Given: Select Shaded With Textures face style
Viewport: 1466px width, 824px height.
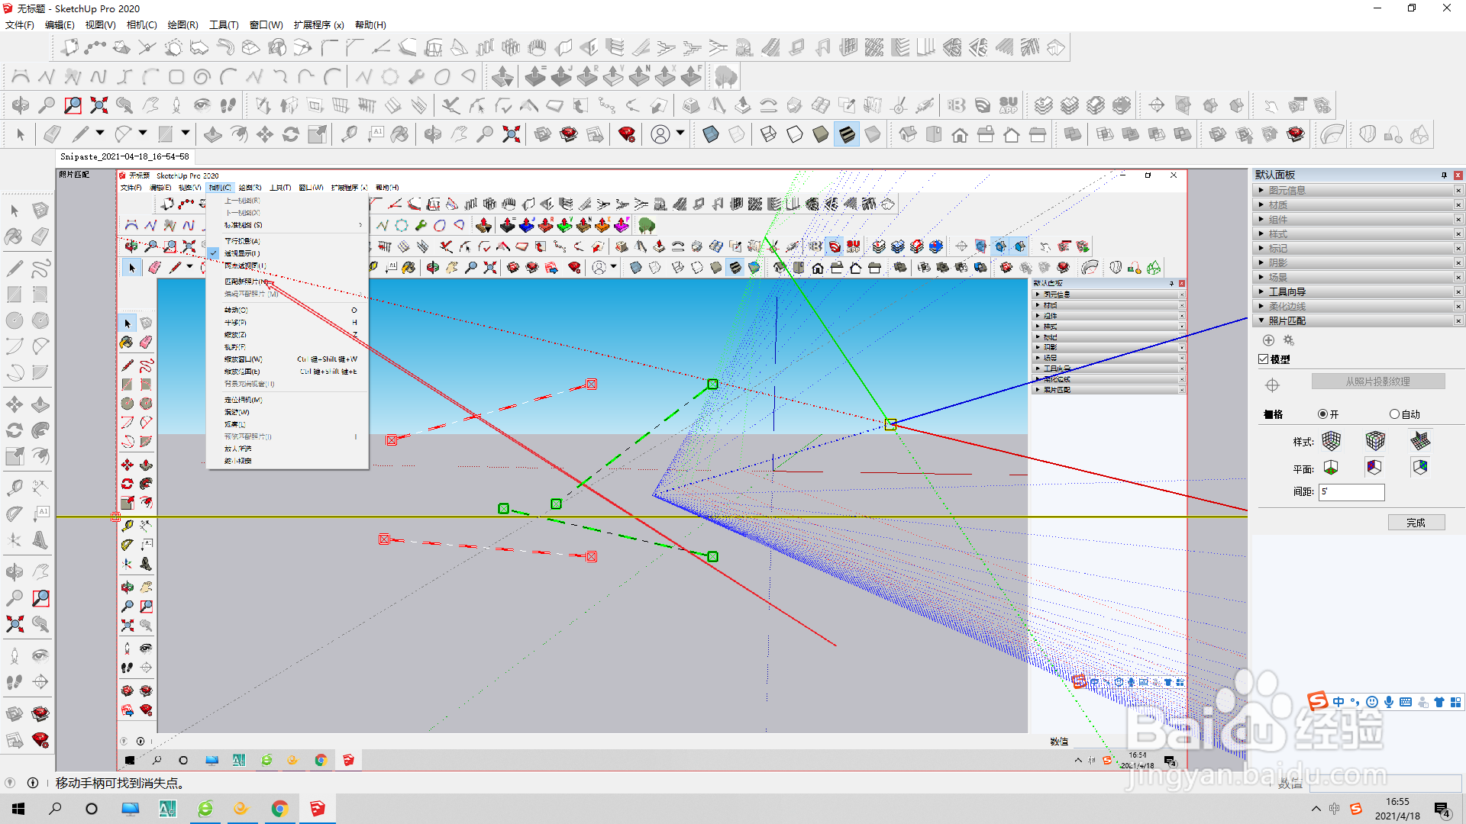Looking at the screenshot, I should pos(847,135).
